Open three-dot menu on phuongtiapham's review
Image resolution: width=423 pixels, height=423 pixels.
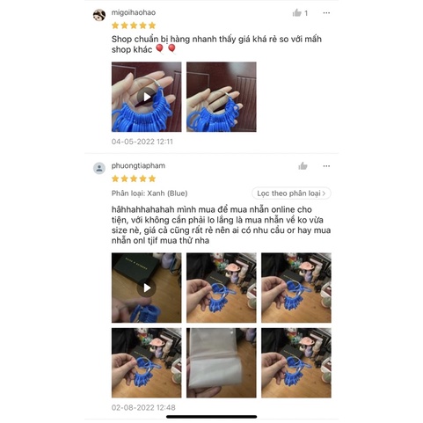tap(326, 166)
